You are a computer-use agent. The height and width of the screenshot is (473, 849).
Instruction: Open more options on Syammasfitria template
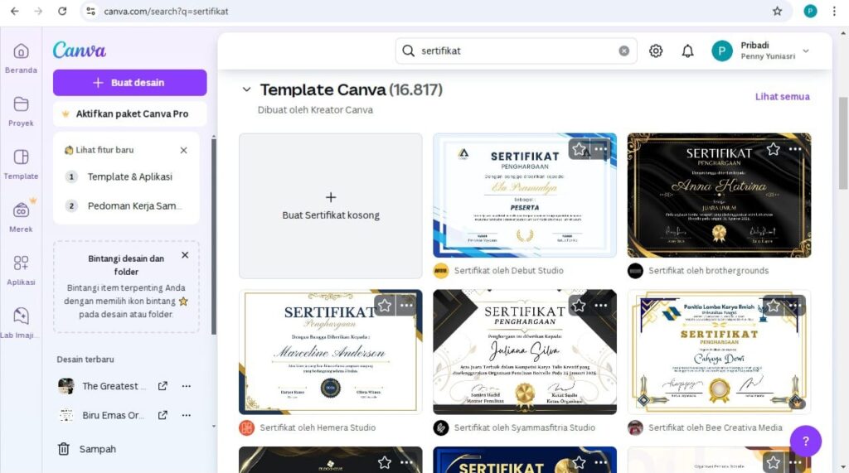click(x=600, y=306)
